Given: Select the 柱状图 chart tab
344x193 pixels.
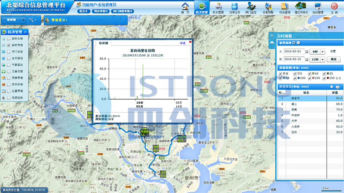Looking at the screenshot, I should tap(104, 43).
